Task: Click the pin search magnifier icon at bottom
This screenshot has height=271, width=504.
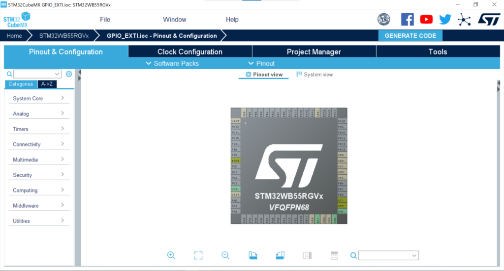Action: (353, 256)
